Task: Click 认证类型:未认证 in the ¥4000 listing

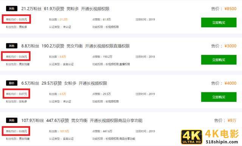Action: [x=60, y=101]
